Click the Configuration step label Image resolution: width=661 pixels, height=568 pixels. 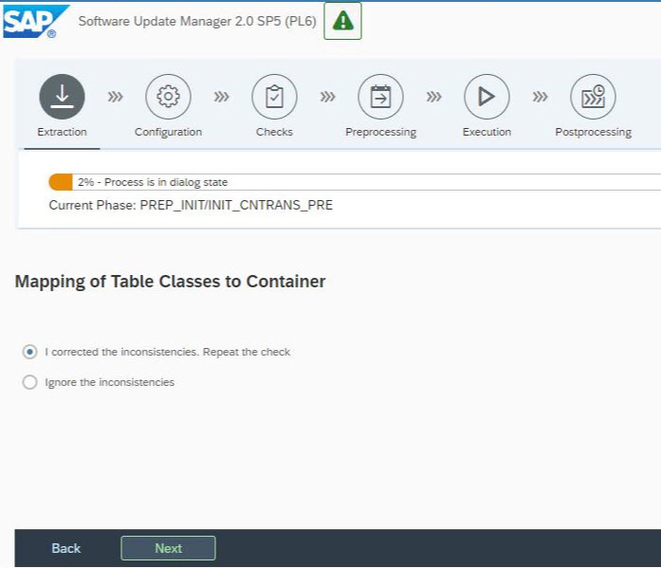pyautogui.click(x=168, y=132)
